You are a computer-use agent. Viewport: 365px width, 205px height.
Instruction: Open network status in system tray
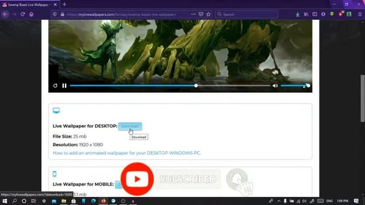(298, 201)
